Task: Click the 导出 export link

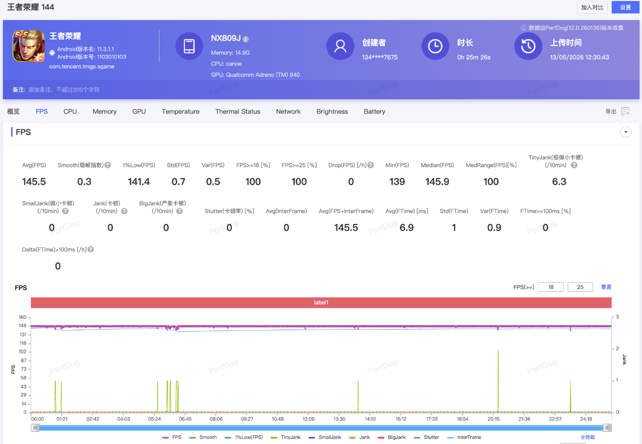Action: [611, 111]
